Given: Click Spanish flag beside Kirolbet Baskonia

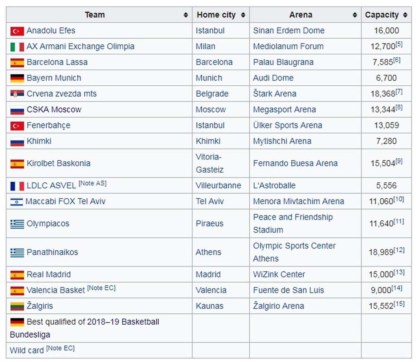Looking at the screenshot, I should coord(17,164).
